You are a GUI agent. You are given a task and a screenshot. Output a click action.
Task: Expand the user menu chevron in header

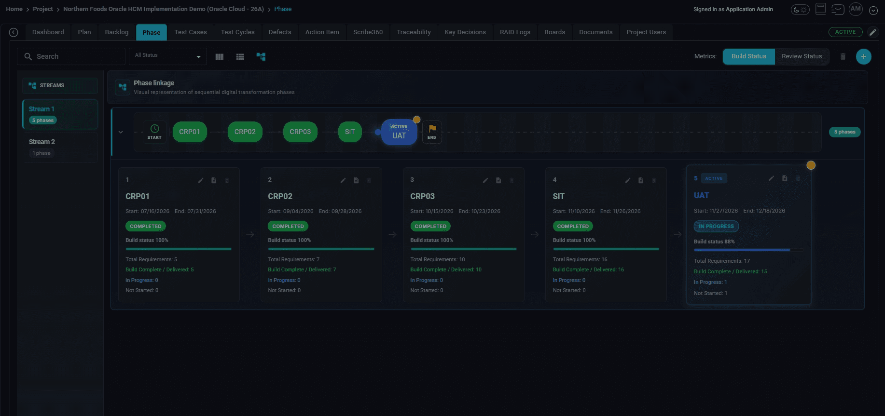coord(873,11)
